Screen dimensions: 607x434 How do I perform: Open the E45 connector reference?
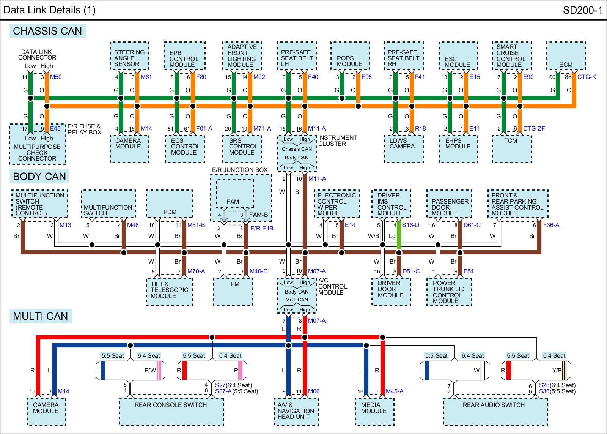pyautogui.click(x=55, y=129)
